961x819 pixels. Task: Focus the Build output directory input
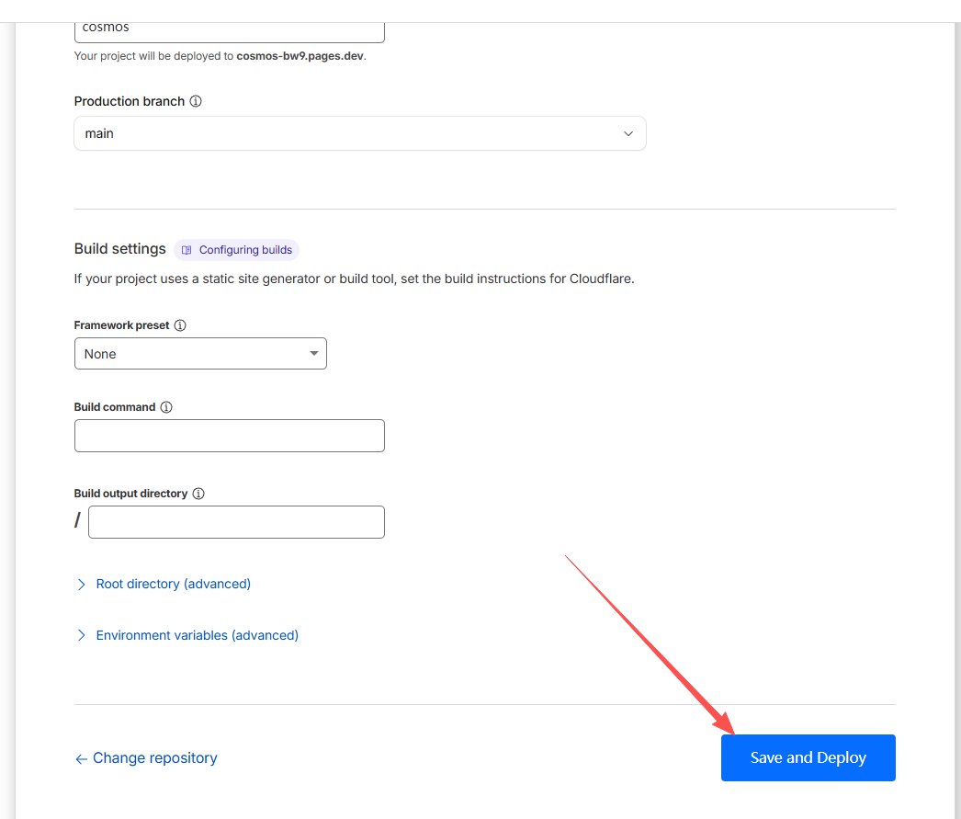tap(236, 522)
